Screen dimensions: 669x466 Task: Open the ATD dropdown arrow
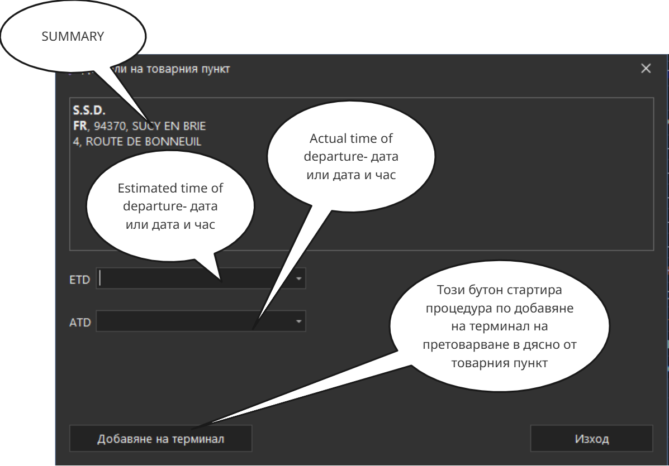298,321
